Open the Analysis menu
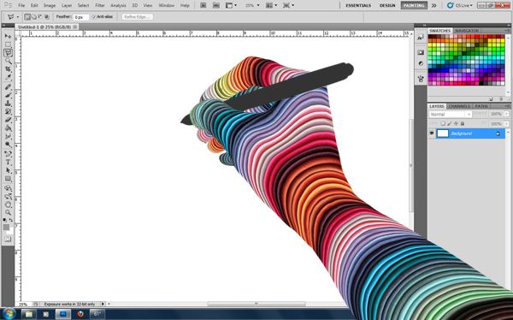This screenshot has width=513, height=320. click(118, 5)
